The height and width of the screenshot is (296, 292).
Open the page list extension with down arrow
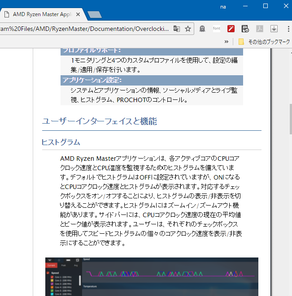coord(245,29)
